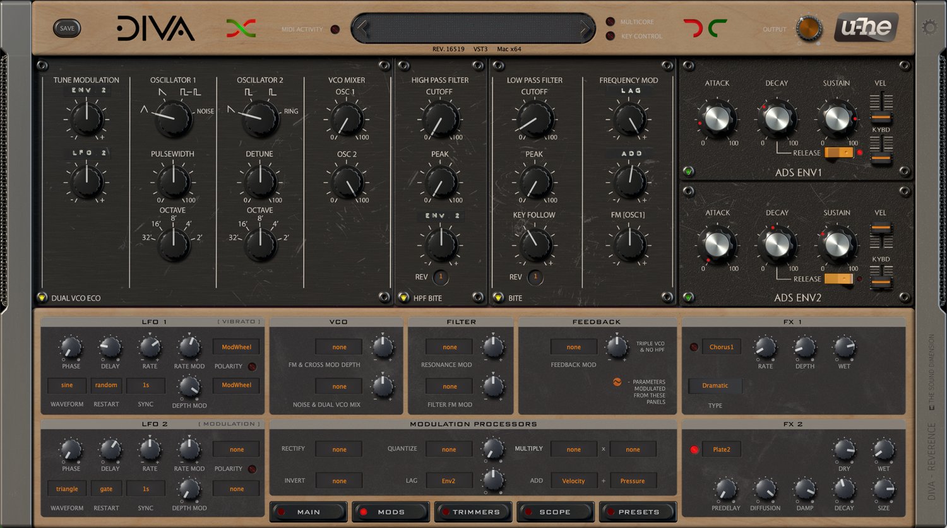The height and width of the screenshot is (528, 947).
Task: Click the Low Pass Filter Peak knob
Action: (535, 182)
